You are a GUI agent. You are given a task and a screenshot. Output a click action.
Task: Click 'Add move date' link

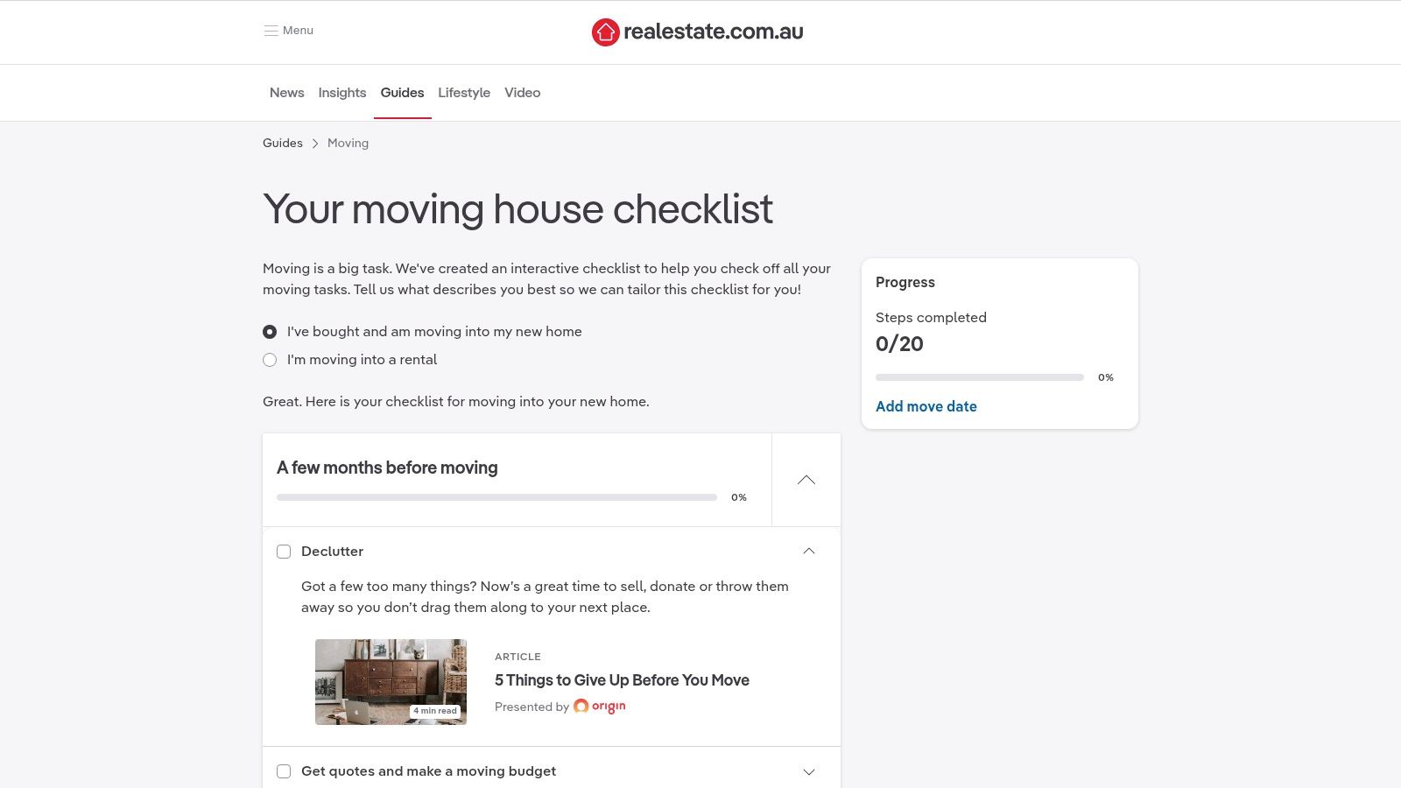pyautogui.click(x=926, y=406)
